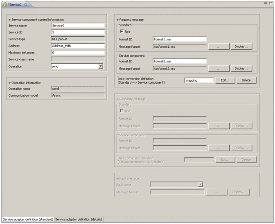This screenshot has width=275, height=224.
Task: Click the Maximum instances field
Action: [78, 53]
